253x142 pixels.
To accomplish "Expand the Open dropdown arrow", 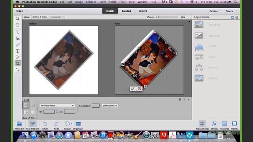I will pyautogui.click(x=27, y=11).
